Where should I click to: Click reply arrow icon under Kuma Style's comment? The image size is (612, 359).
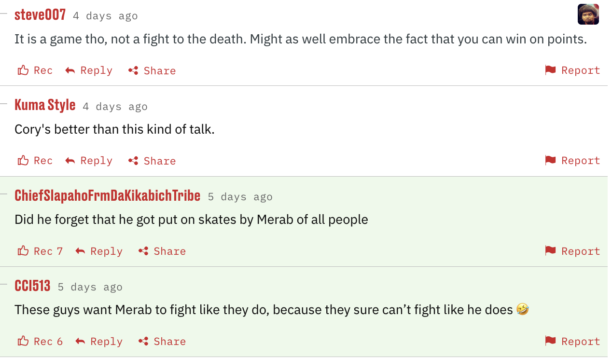coord(70,161)
